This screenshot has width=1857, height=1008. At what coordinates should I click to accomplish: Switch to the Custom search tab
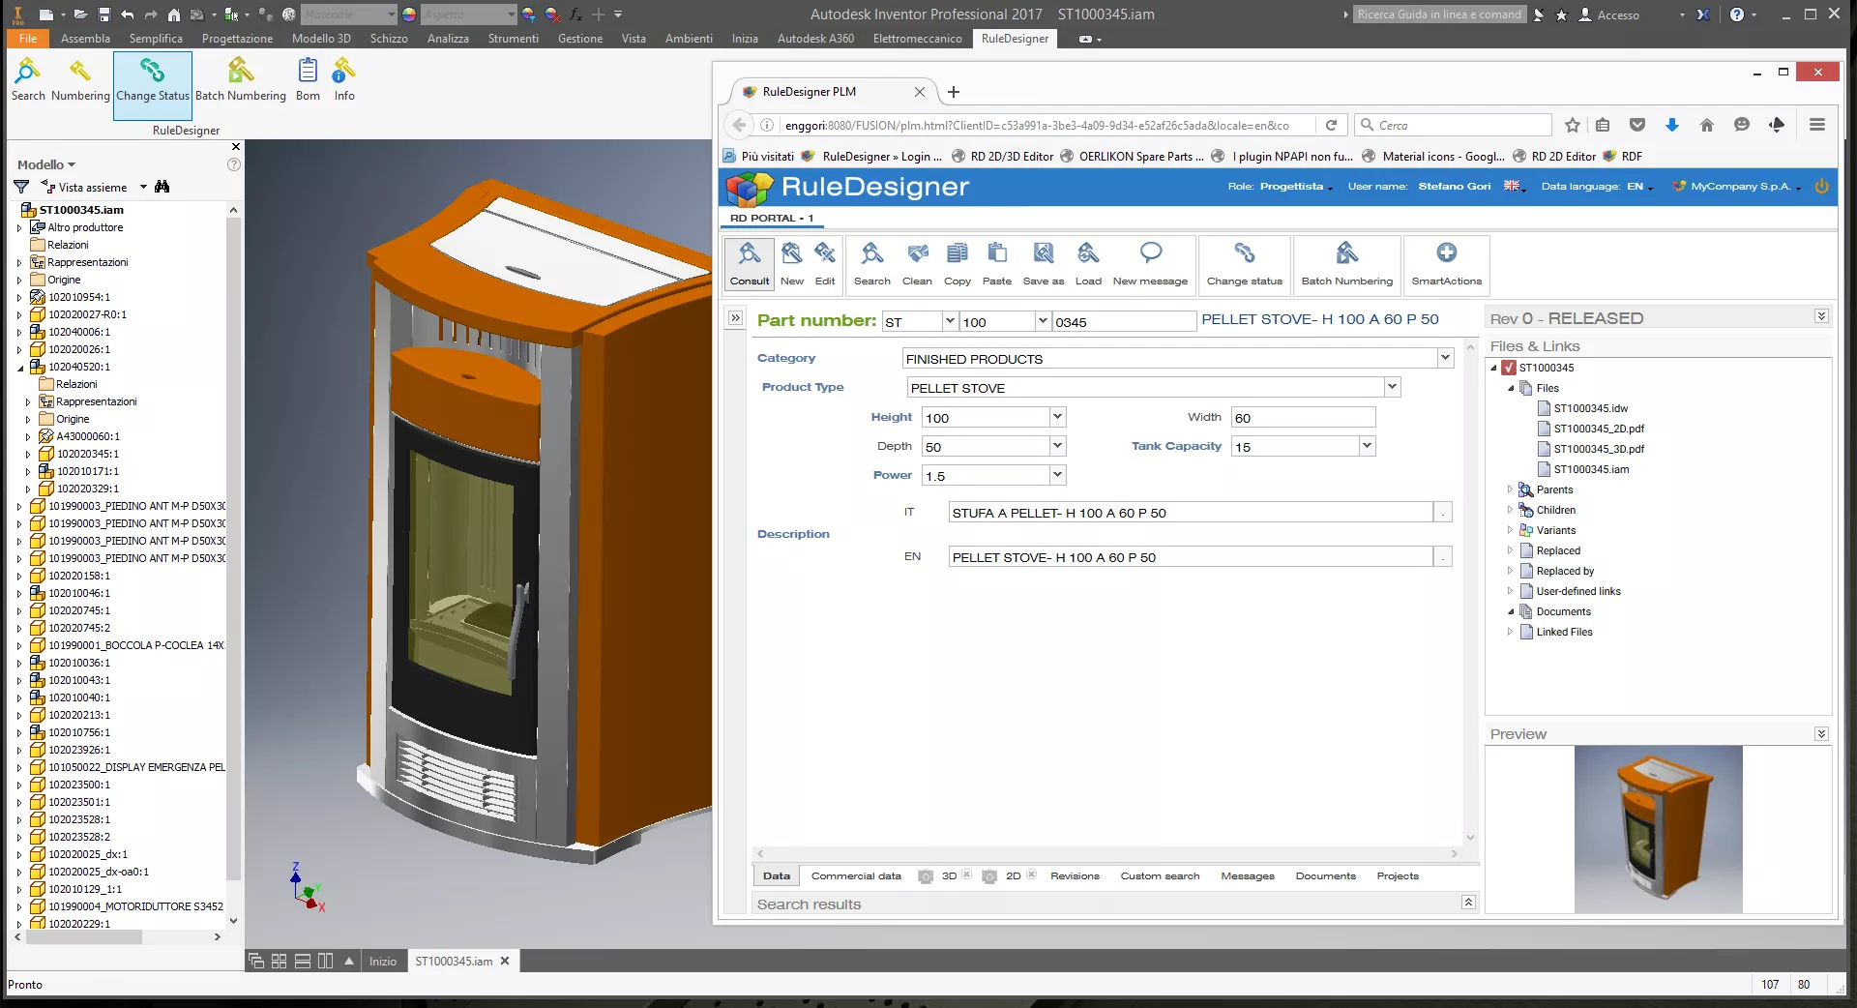pos(1160,875)
